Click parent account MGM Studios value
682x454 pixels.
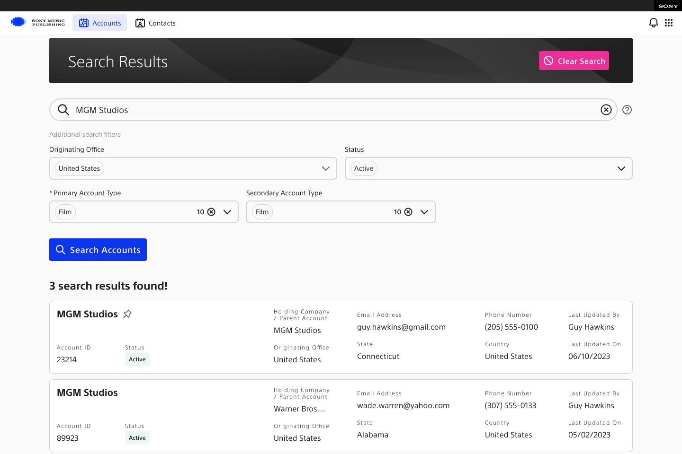[x=297, y=330]
